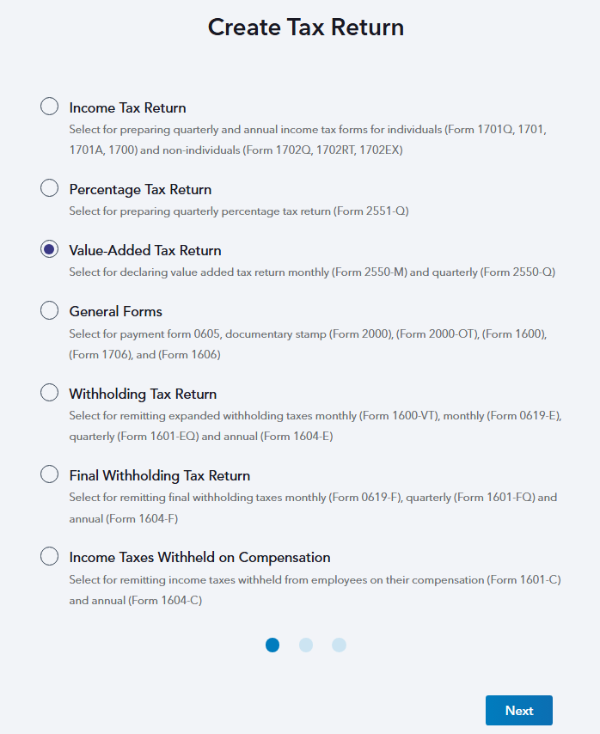Click the Value-Added Tax Return label
The height and width of the screenshot is (734, 600).
click(x=145, y=250)
